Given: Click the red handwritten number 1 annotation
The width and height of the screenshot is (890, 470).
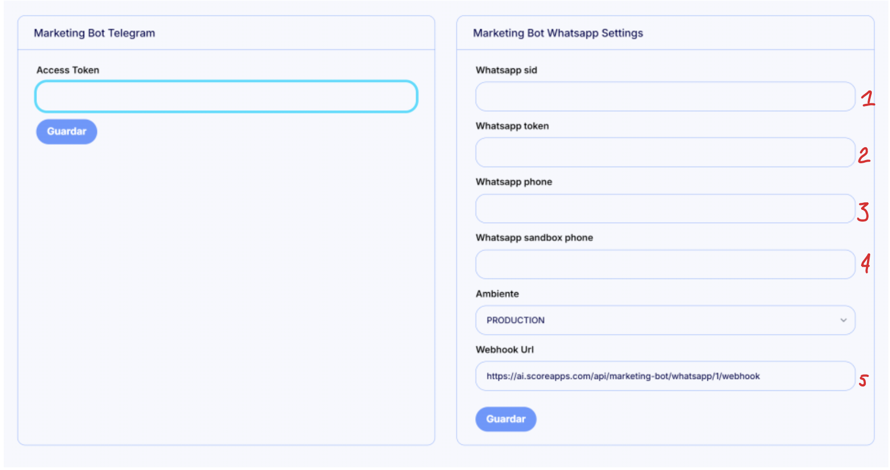Looking at the screenshot, I should pos(868,98).
